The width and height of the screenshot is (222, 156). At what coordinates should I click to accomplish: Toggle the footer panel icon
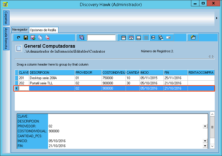tap(139, 38)
